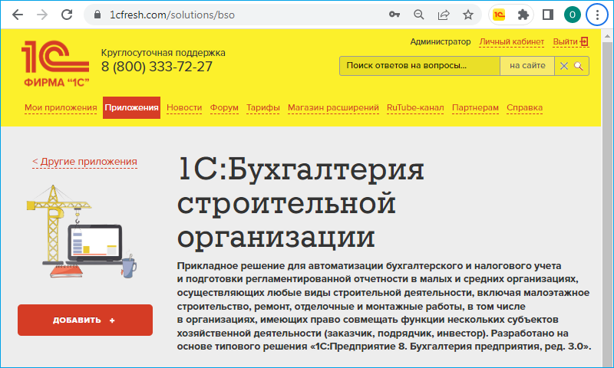The width and height of the screenshot is (614, 368).
Task: Log out via 'Выйти' link
Action: tap(570, 42)
